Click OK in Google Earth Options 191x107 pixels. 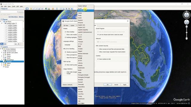pos(107,85)
